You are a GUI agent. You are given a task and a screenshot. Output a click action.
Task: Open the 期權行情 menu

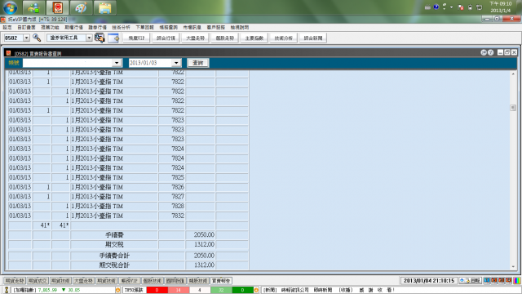point(73,27)
